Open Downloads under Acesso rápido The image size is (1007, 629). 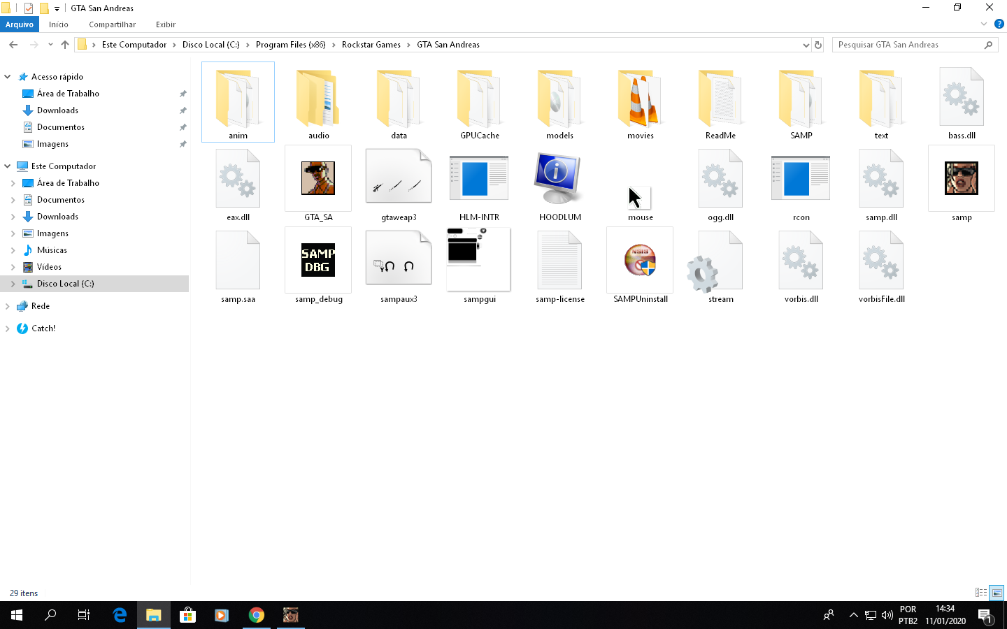(x=57, y=110)
